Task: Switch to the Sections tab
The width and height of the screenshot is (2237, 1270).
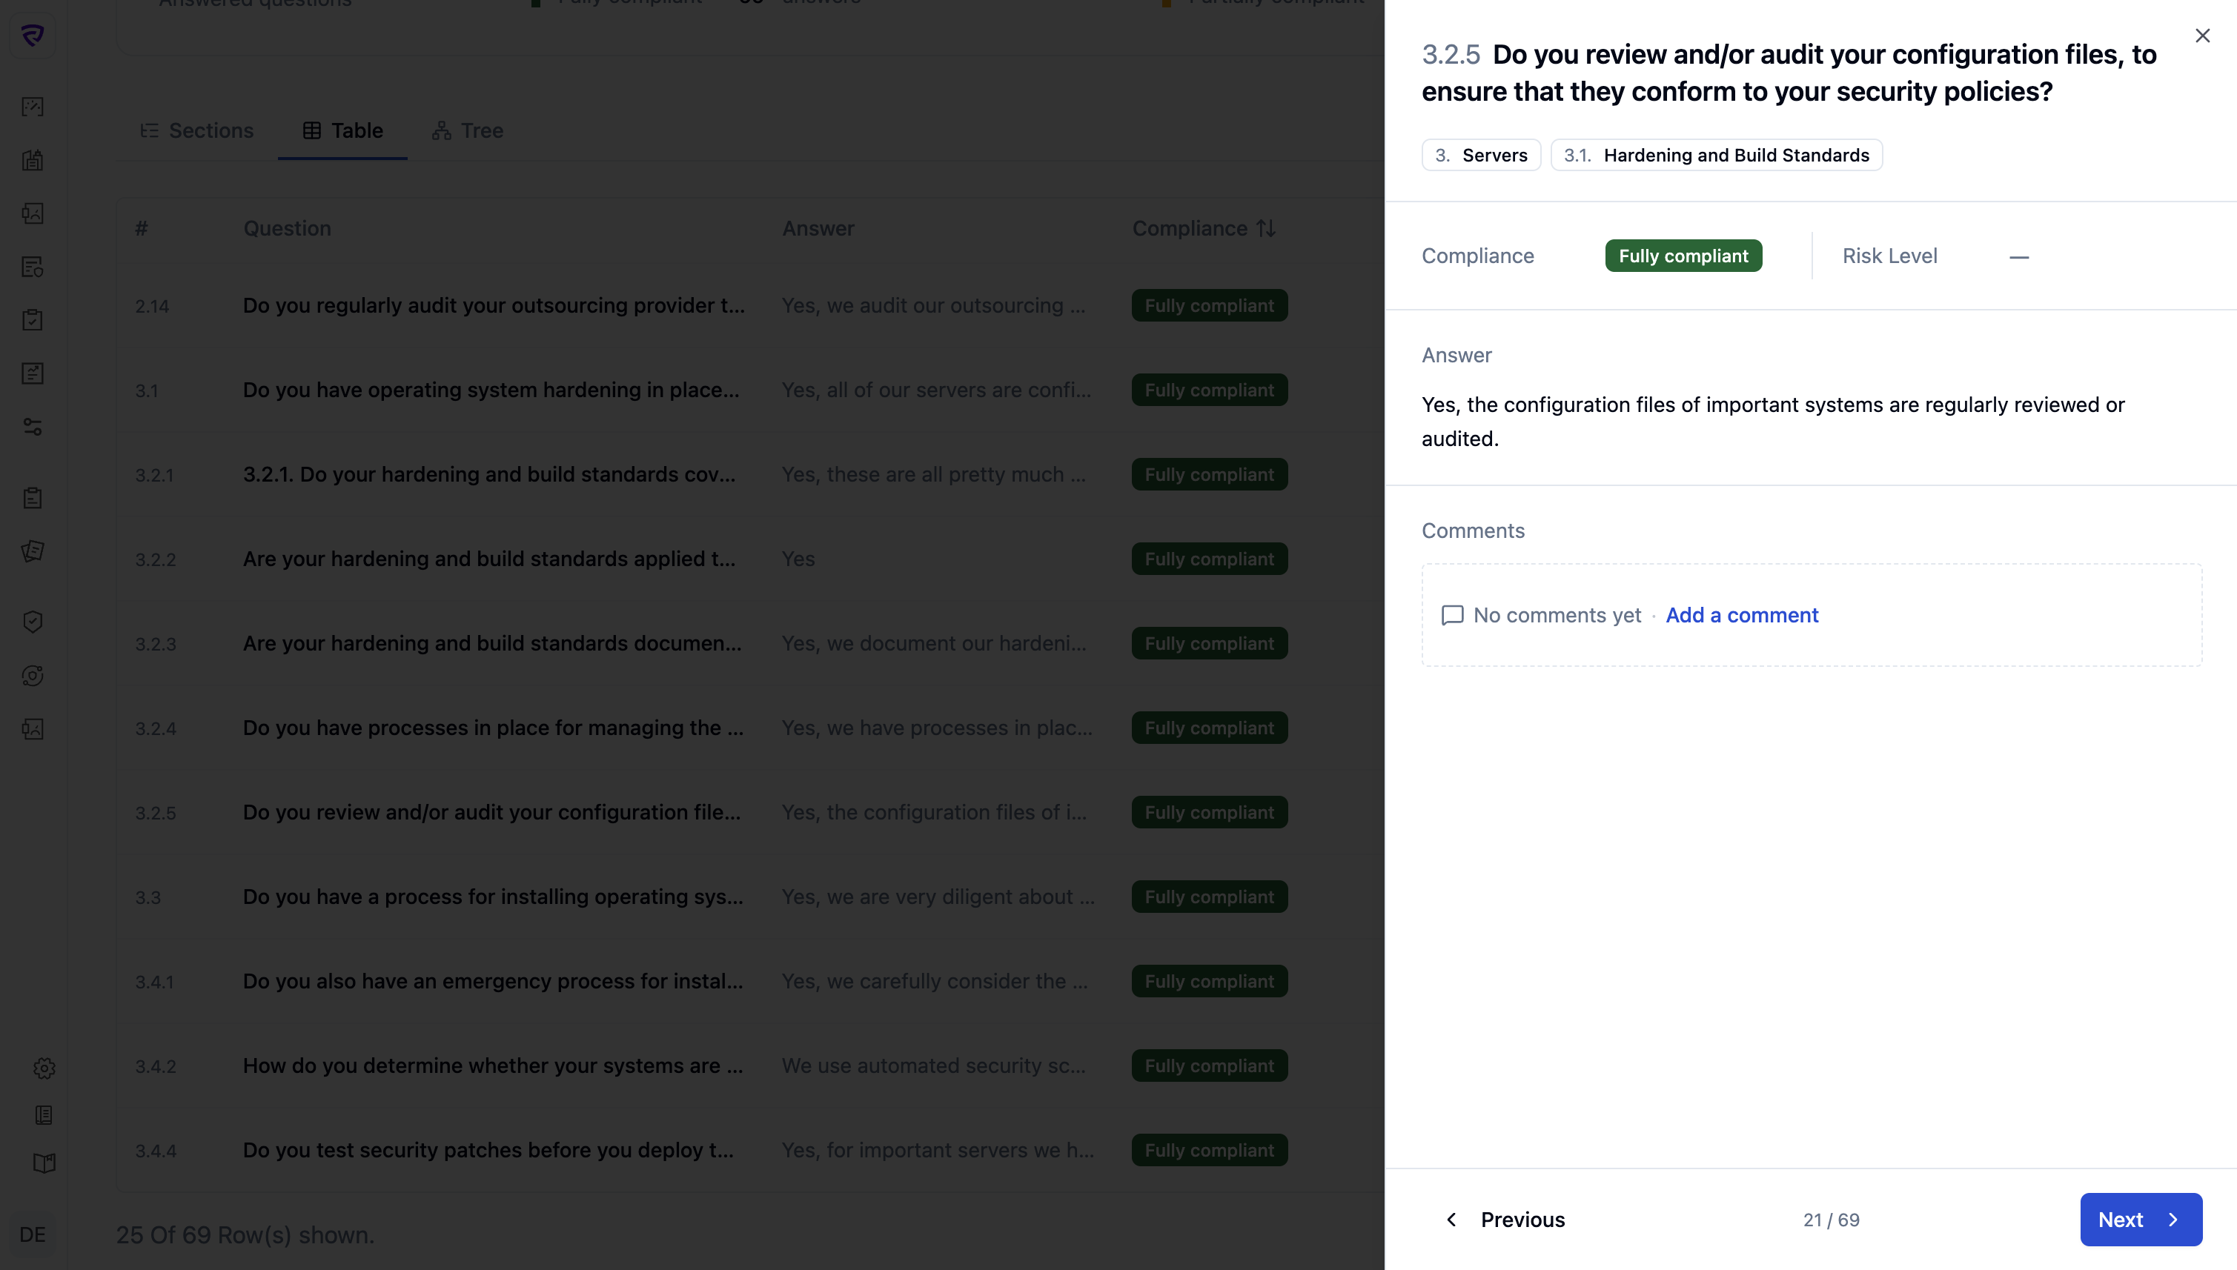Action: pos(197,131)
